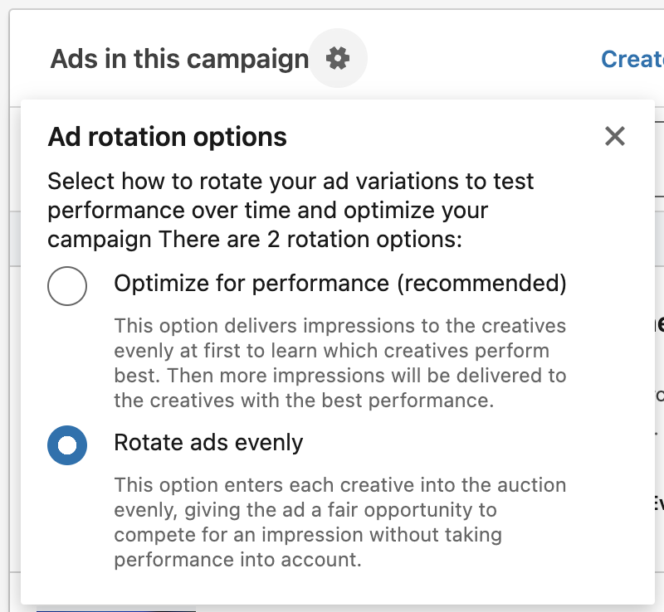
Task: Click the Ad rotation options heading
Action: click(x=168, y=137)
